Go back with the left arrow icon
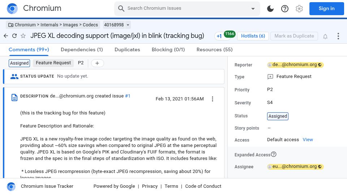The image size is (347, 195). pyautogui.click(x=6, y=36)
